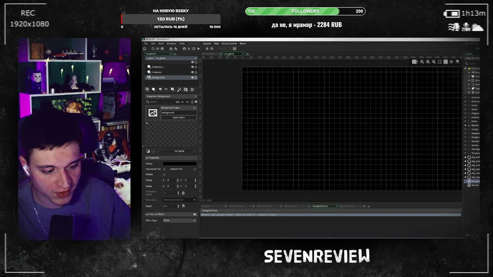The width and height of the screenshot is (493, 277).
Task: Save the project with the disk icon
Action: 162,49
